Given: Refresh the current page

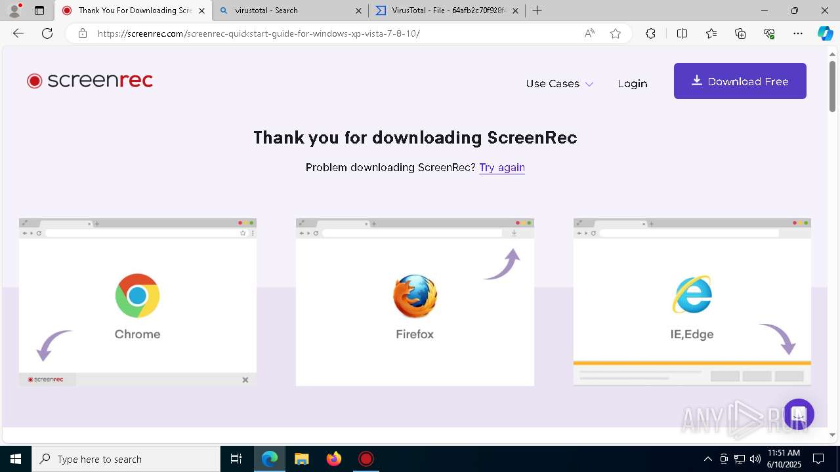Looking at the screenshot, I should pyautogui.click(x=47, y=33).
